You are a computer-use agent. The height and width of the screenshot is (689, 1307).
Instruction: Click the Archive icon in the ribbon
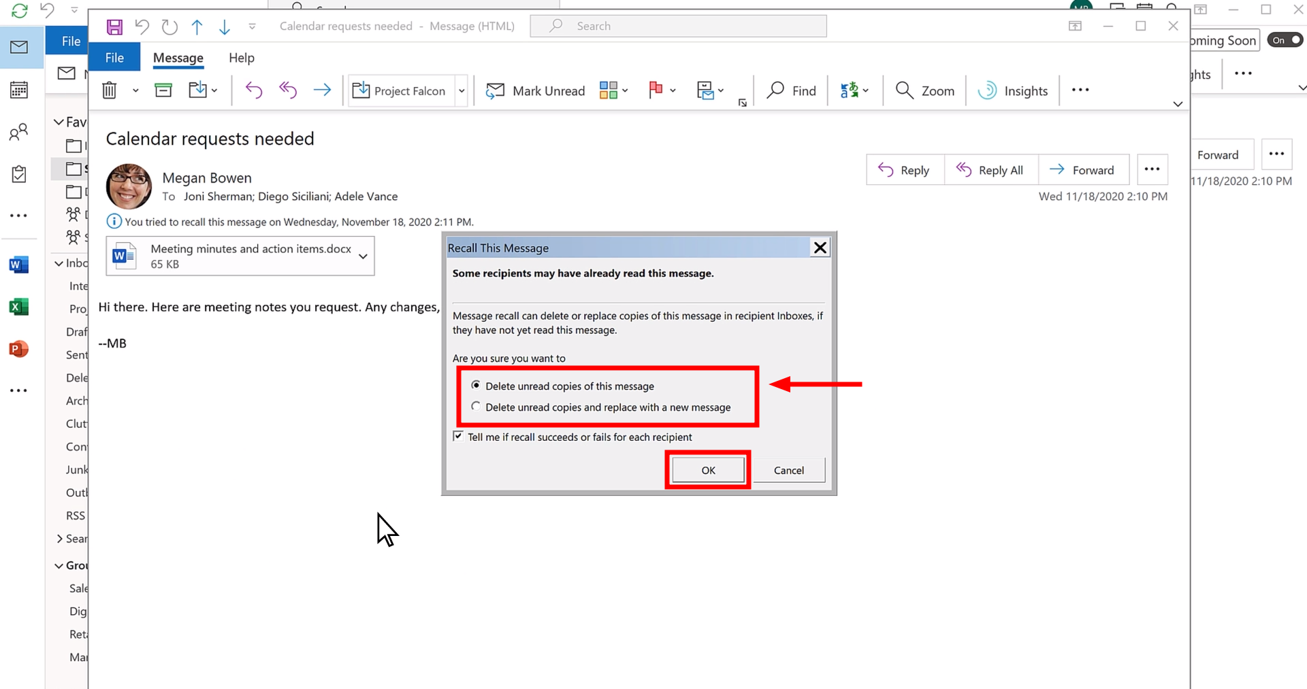tap(163, 90)
